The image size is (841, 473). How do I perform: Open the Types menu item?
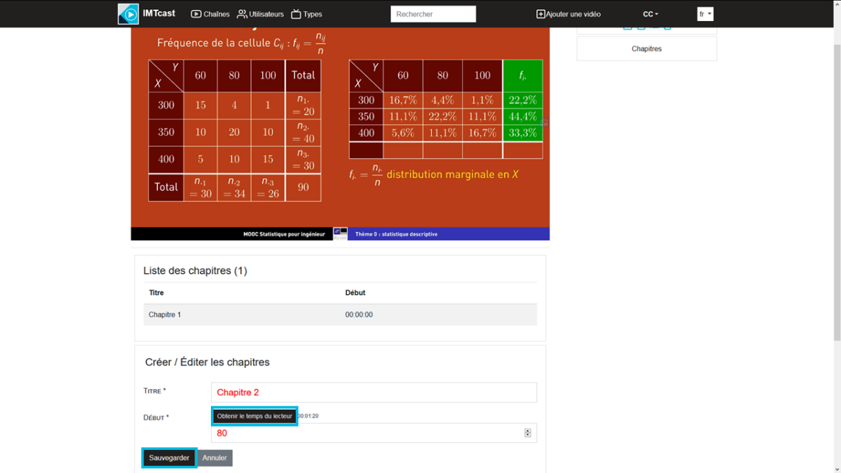(306, 14)
